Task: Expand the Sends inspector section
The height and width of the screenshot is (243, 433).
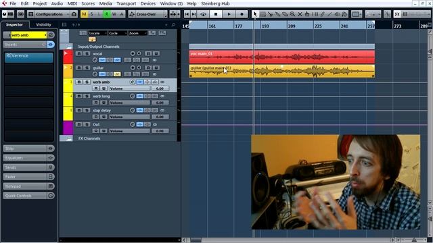Action: 25,167
